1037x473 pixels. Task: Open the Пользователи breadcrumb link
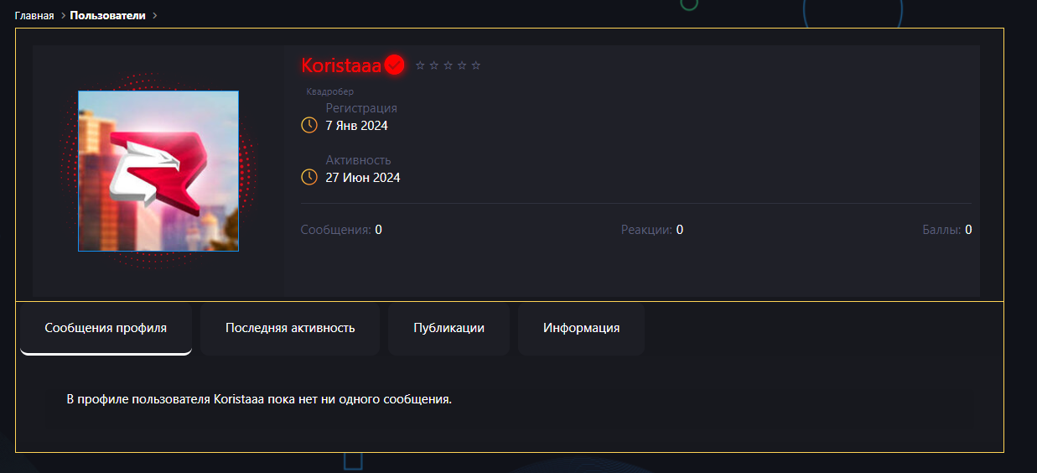click(107, 15)
